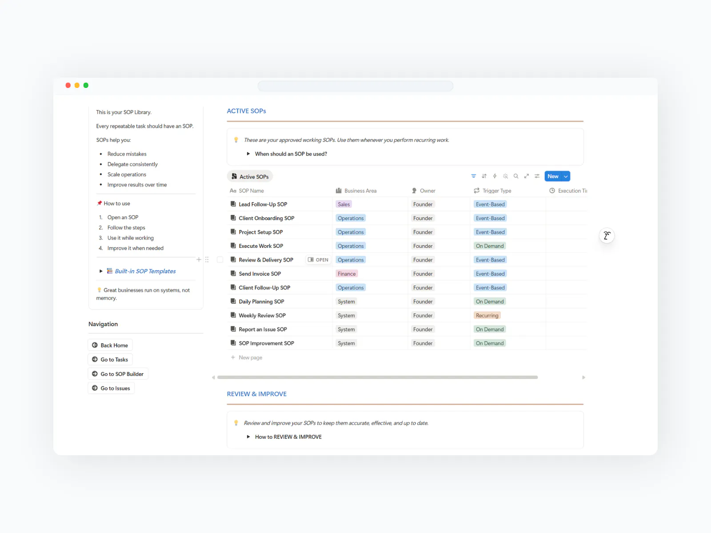The image size is (711, 533).
Task: Click Finance tag on Send Invoice SOP
Action: click(x=347, y=274)
